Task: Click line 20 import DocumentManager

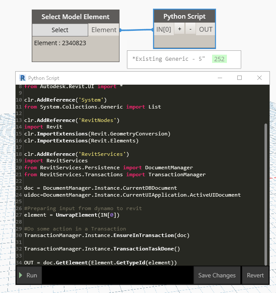Action: coord(109,168)
